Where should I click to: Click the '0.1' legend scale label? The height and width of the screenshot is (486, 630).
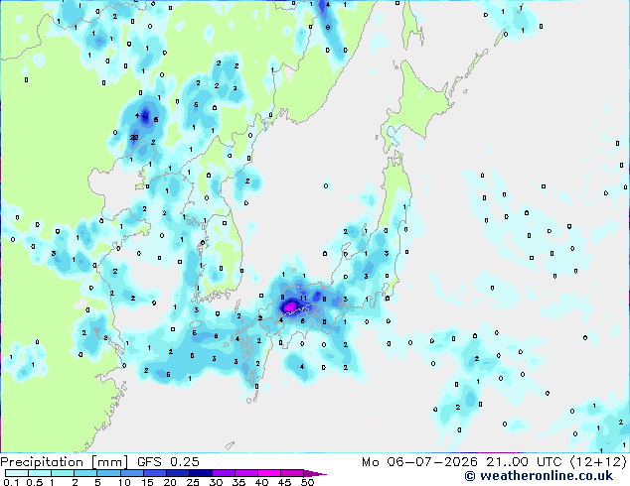[x=11, y=482]
